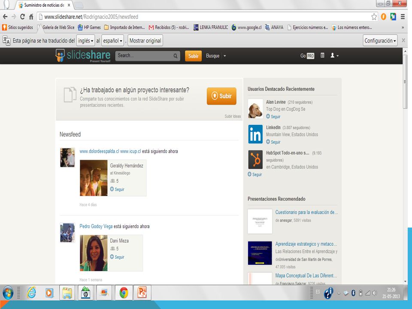The width and height of the screenshot is (412, 309).
Task: Open a new browser tab
Action: click(79, 5)
